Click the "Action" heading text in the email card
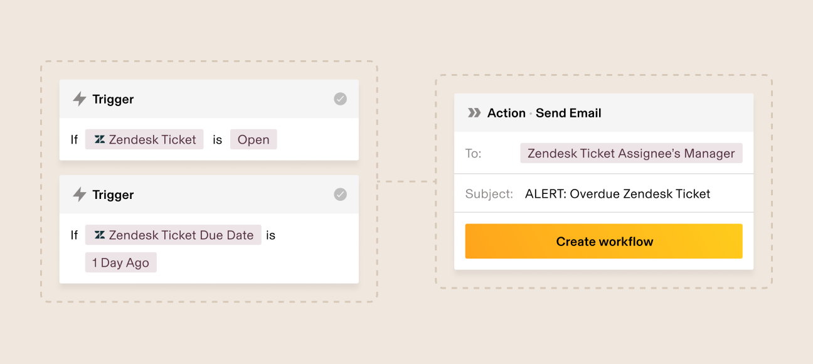 (506, 113)
